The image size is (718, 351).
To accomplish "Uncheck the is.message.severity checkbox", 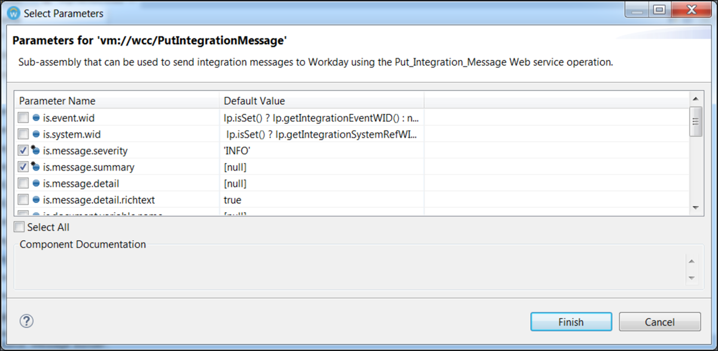I will pyautogui.click(x=23, y=150).
